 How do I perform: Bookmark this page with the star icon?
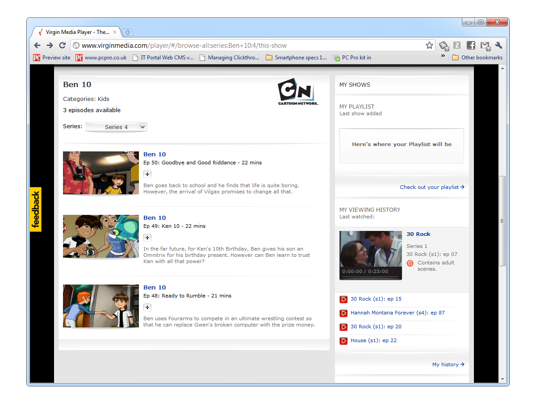pyautogui.click(x=429, y=45)
